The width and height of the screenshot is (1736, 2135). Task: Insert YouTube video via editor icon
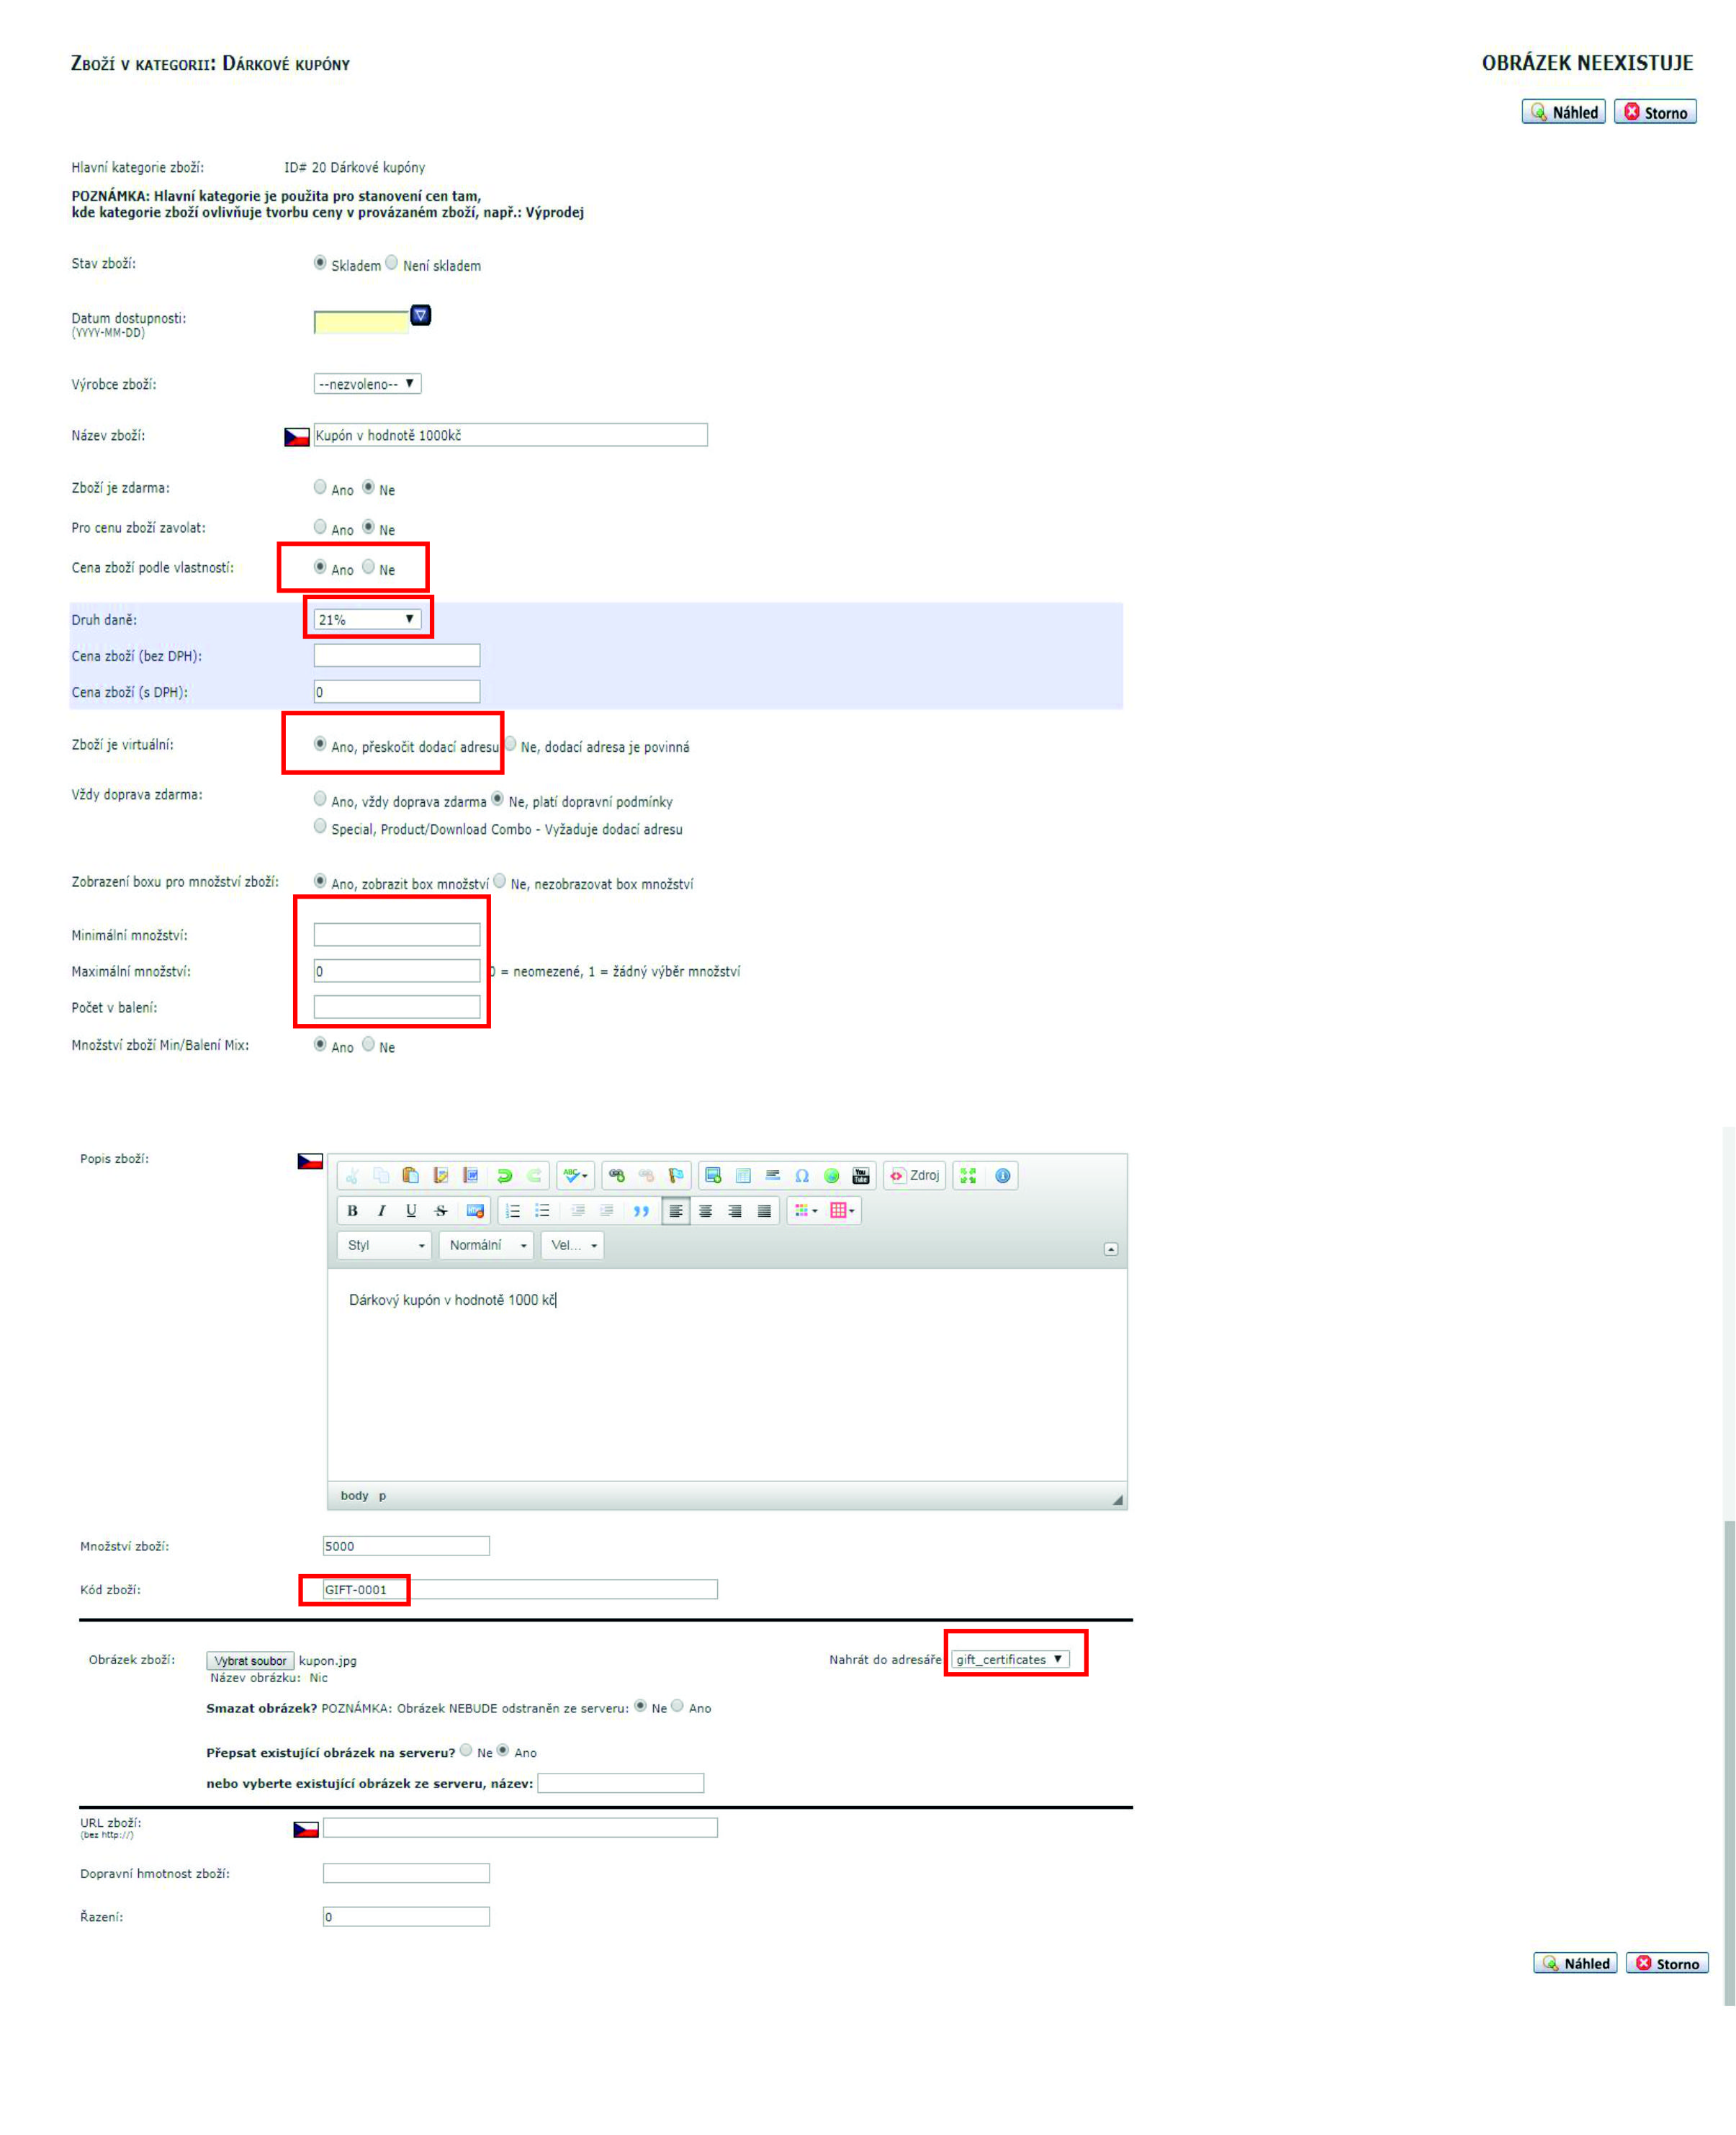coord(860,1176)
